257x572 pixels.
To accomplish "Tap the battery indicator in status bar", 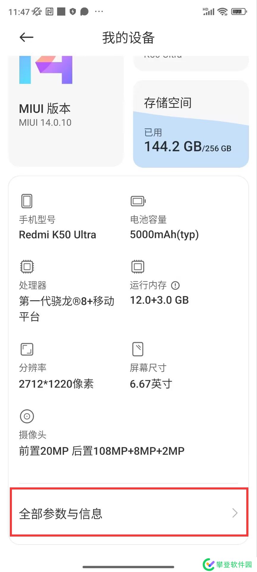I will coord(239,12).
